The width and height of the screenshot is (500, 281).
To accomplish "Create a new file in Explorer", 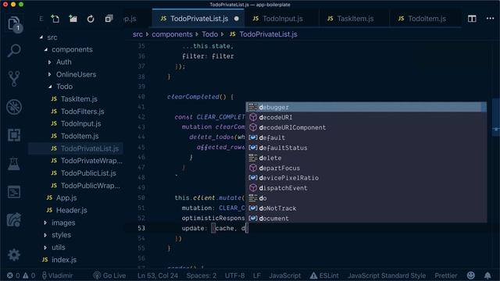I will [55, 19].
